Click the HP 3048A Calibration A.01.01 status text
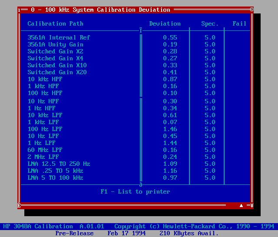Viewport: 278px width, 237px height. pos(53,227)
